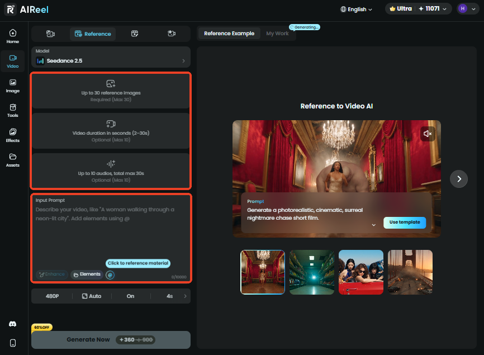
Task: Click the @ reference material icon
Action: 110,274
